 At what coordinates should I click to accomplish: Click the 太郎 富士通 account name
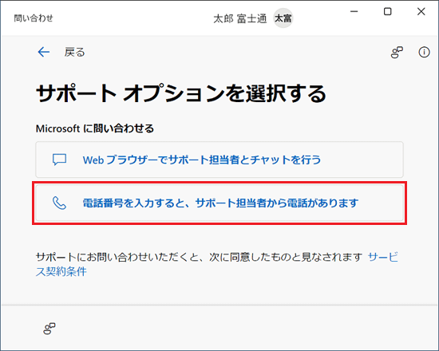coord(240,19)
